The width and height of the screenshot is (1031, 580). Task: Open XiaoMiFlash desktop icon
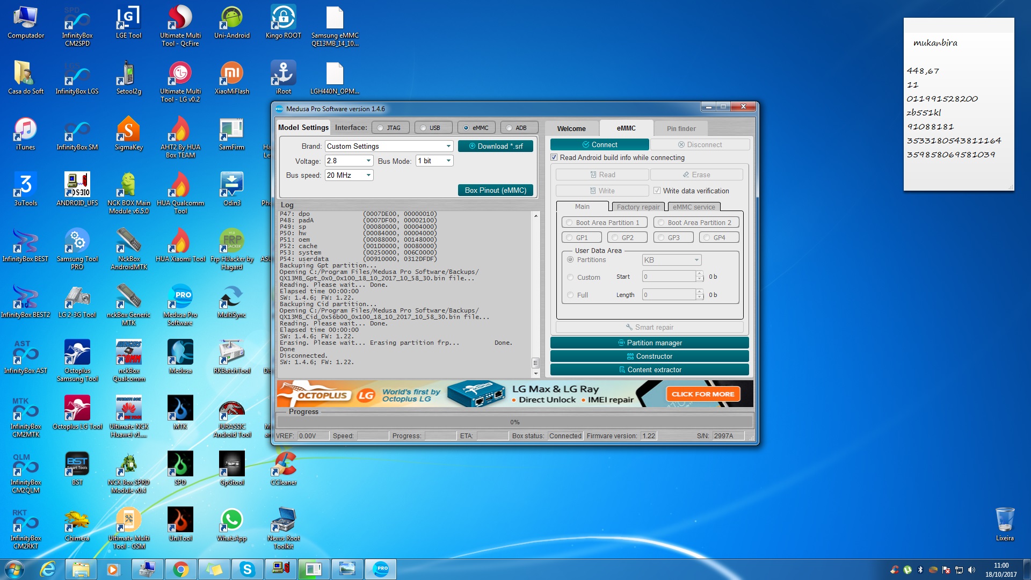(x=231, y=79)
